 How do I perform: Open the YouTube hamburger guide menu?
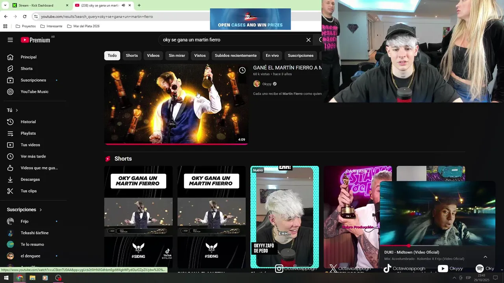pos(10,40)
